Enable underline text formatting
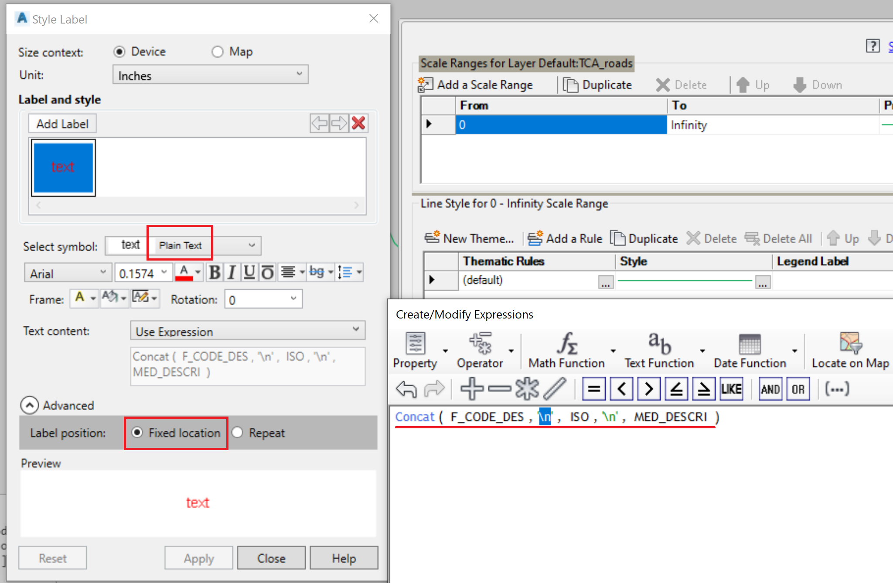The width and height of the screenshot is (893, 583). pyautogui.click(x=249, y=272)
